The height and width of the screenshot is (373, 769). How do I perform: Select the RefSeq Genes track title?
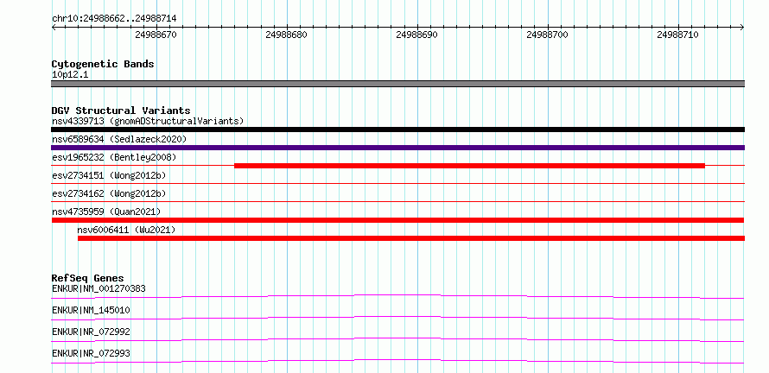(x=88, y=278)
